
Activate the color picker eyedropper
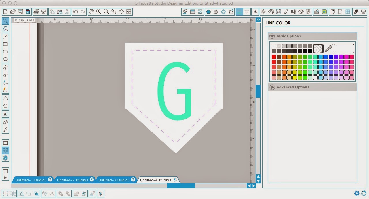click(328, 49)
